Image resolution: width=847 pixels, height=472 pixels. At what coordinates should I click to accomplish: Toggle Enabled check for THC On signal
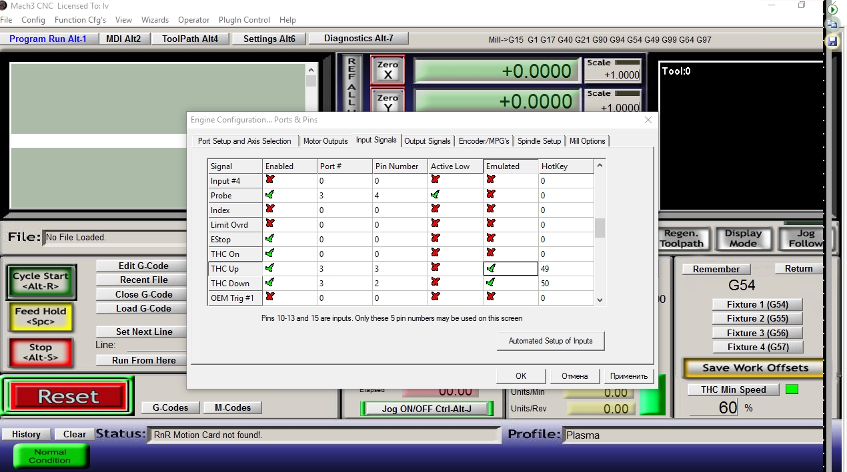pyautogui.click(x=269, y=253)
